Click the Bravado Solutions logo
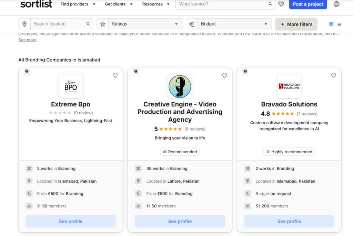Screen dimensions: 353x236 tap(289, 86)
